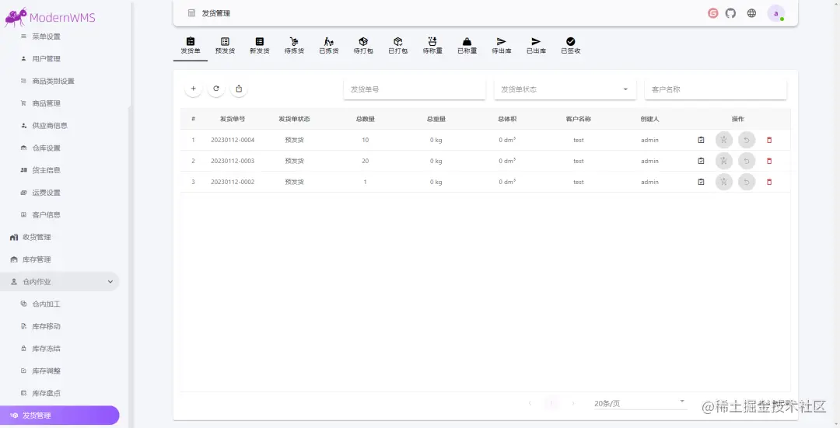Delete order 20230112-0004 with red trash icon

click(769, 140)
